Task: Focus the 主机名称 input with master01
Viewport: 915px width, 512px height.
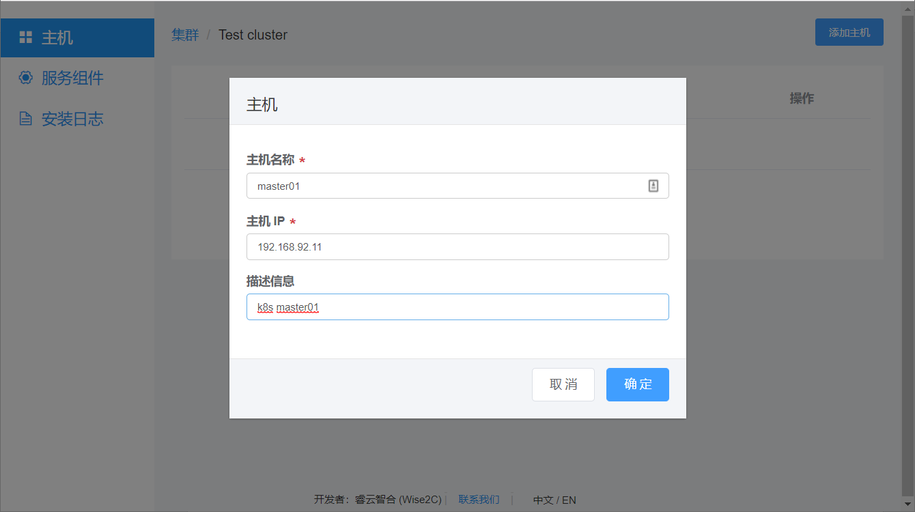Action: [457, 186]
